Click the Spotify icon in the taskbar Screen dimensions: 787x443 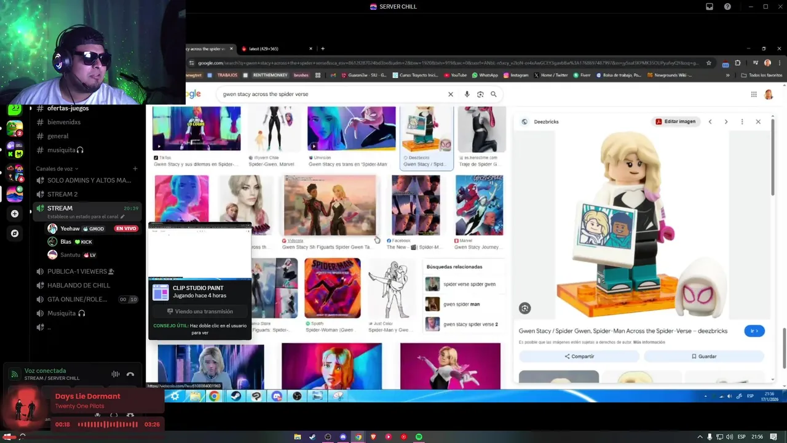[419, 437]
